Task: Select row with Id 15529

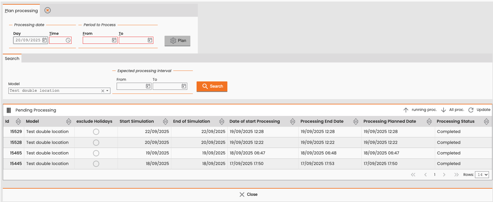Action: (247, 132)
